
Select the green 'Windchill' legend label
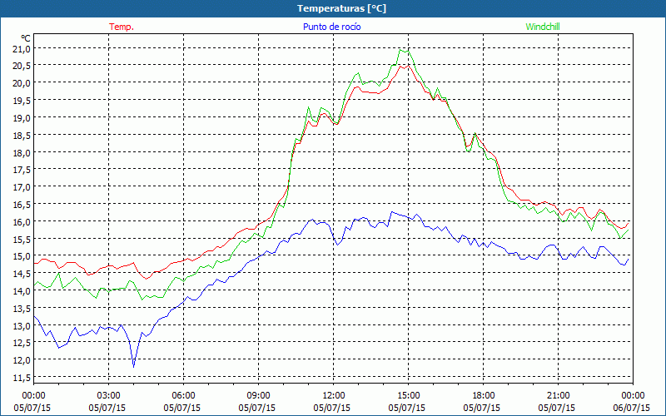pos(543,27)
